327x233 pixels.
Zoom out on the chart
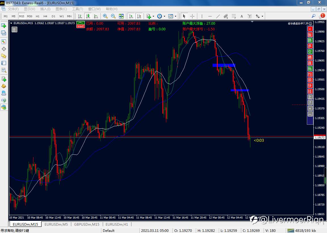pyautogui.click(x=113, y=16)
